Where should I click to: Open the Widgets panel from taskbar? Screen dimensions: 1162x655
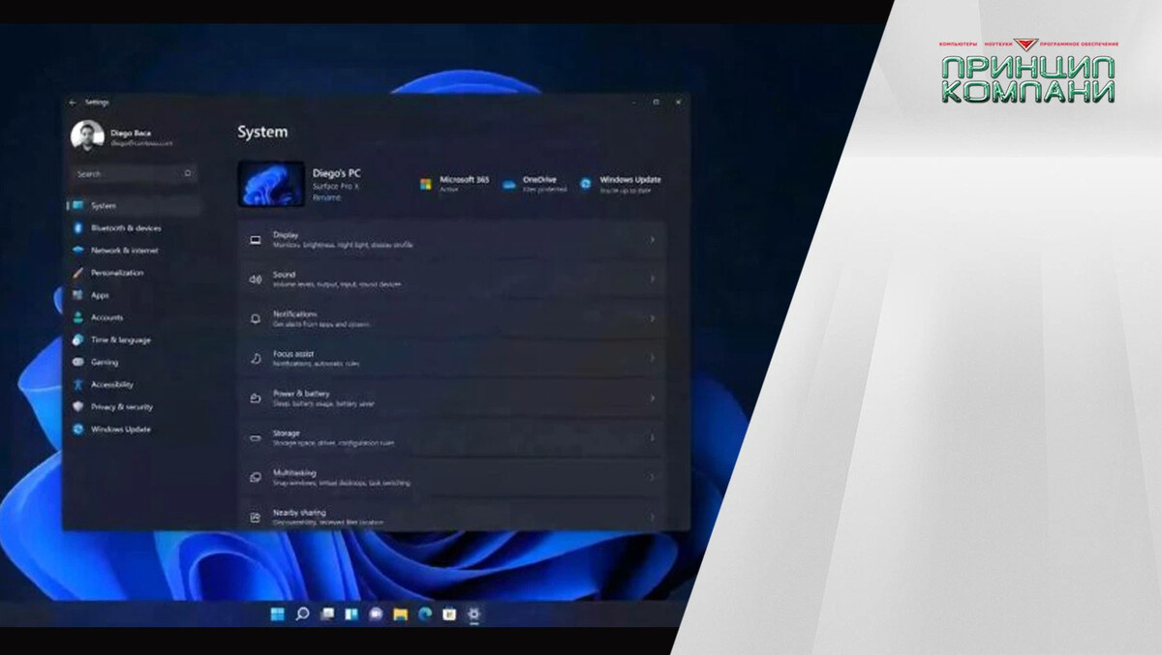(x=352, y=613)
